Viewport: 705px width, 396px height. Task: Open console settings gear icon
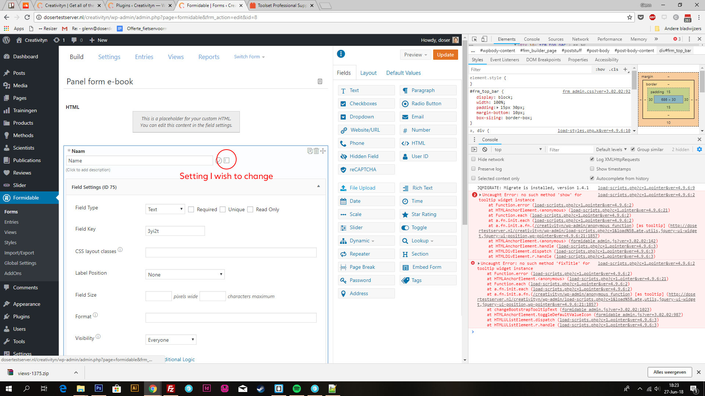699,149
